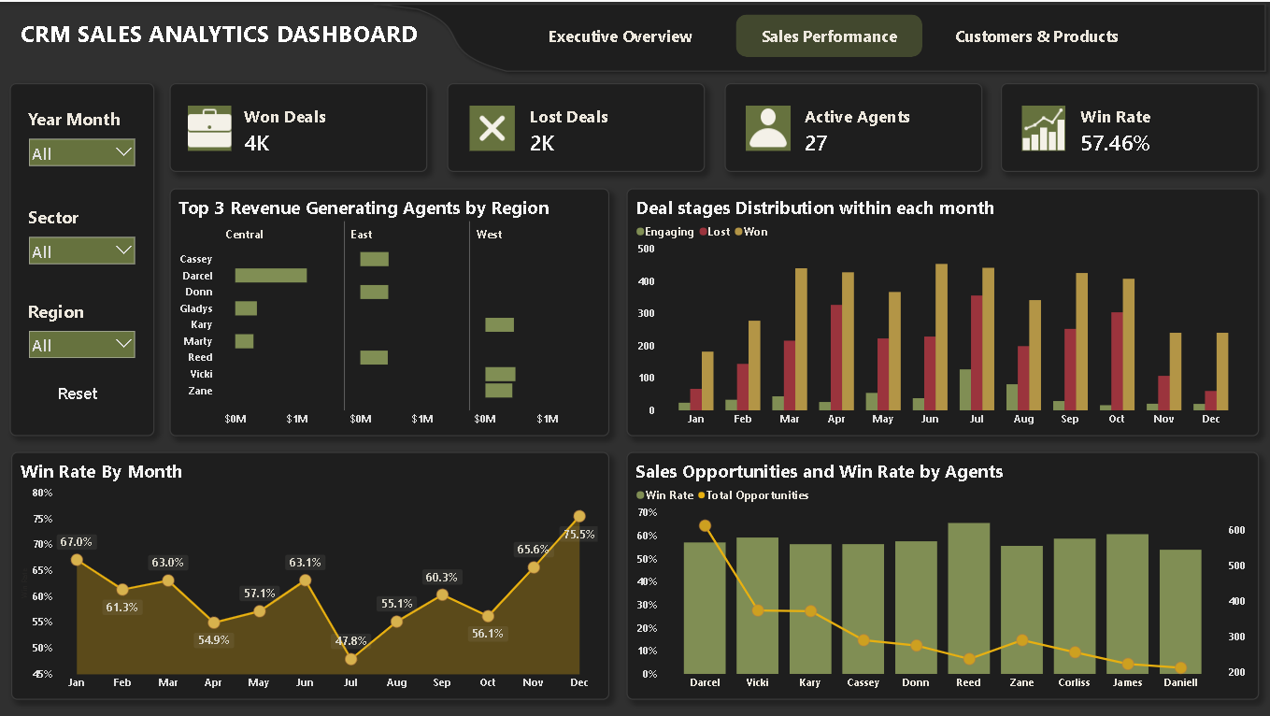Switch to the Sales Performance tab
This screenshot has width=1270, height=716.
829,36
